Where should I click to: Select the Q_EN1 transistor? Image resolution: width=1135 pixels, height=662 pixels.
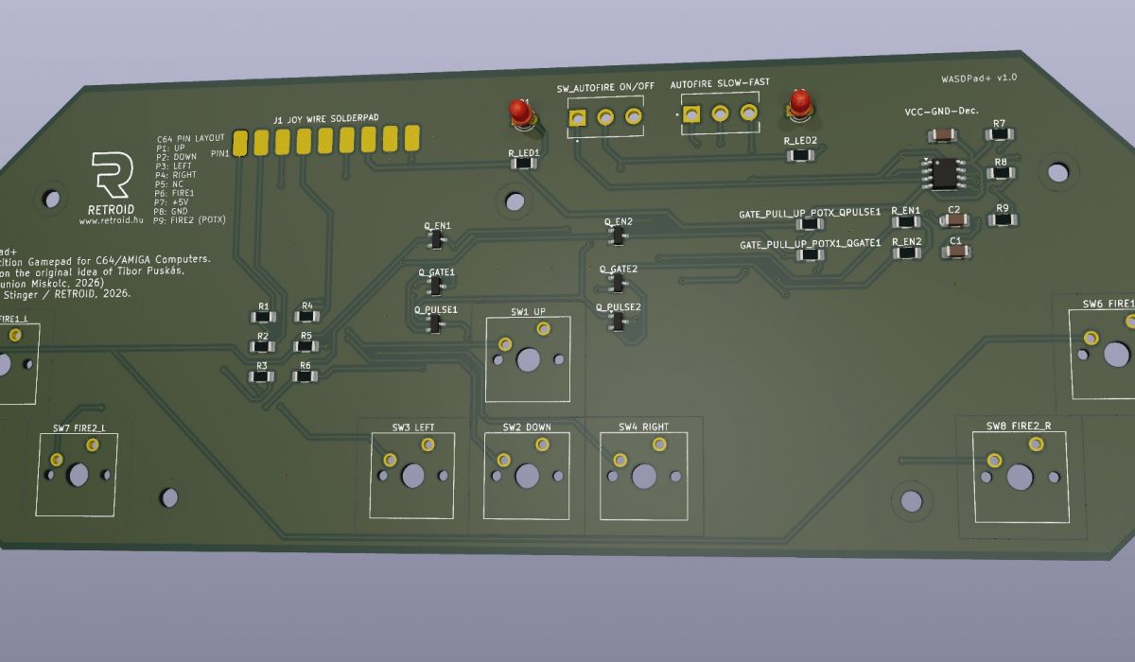(x=436, y=241)
